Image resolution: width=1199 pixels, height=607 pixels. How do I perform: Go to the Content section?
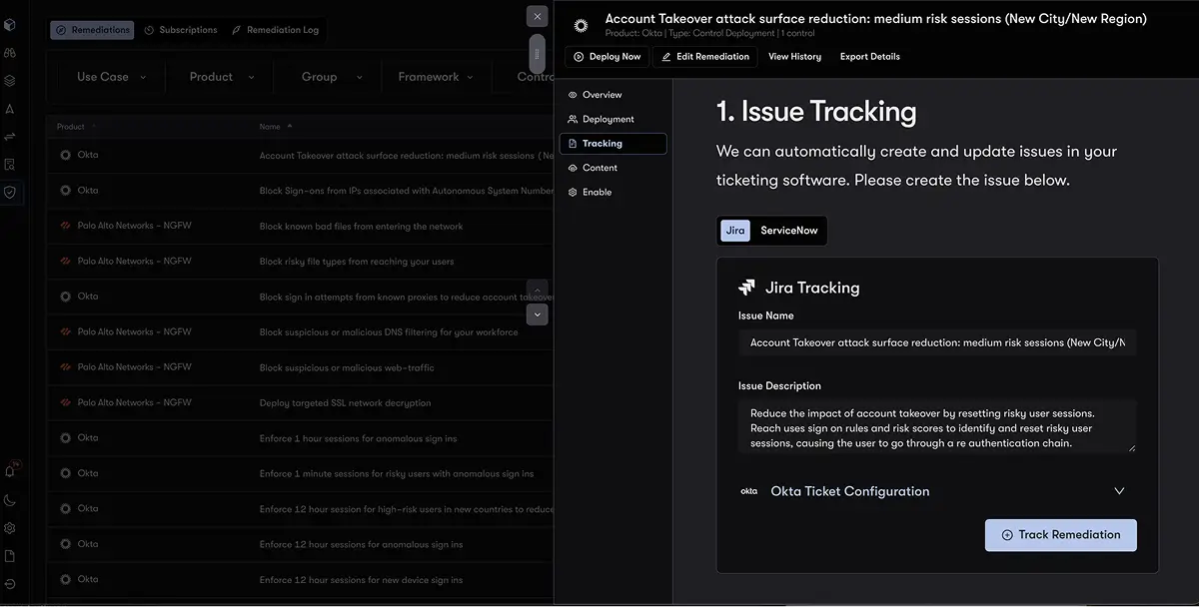tap(612, 168)
